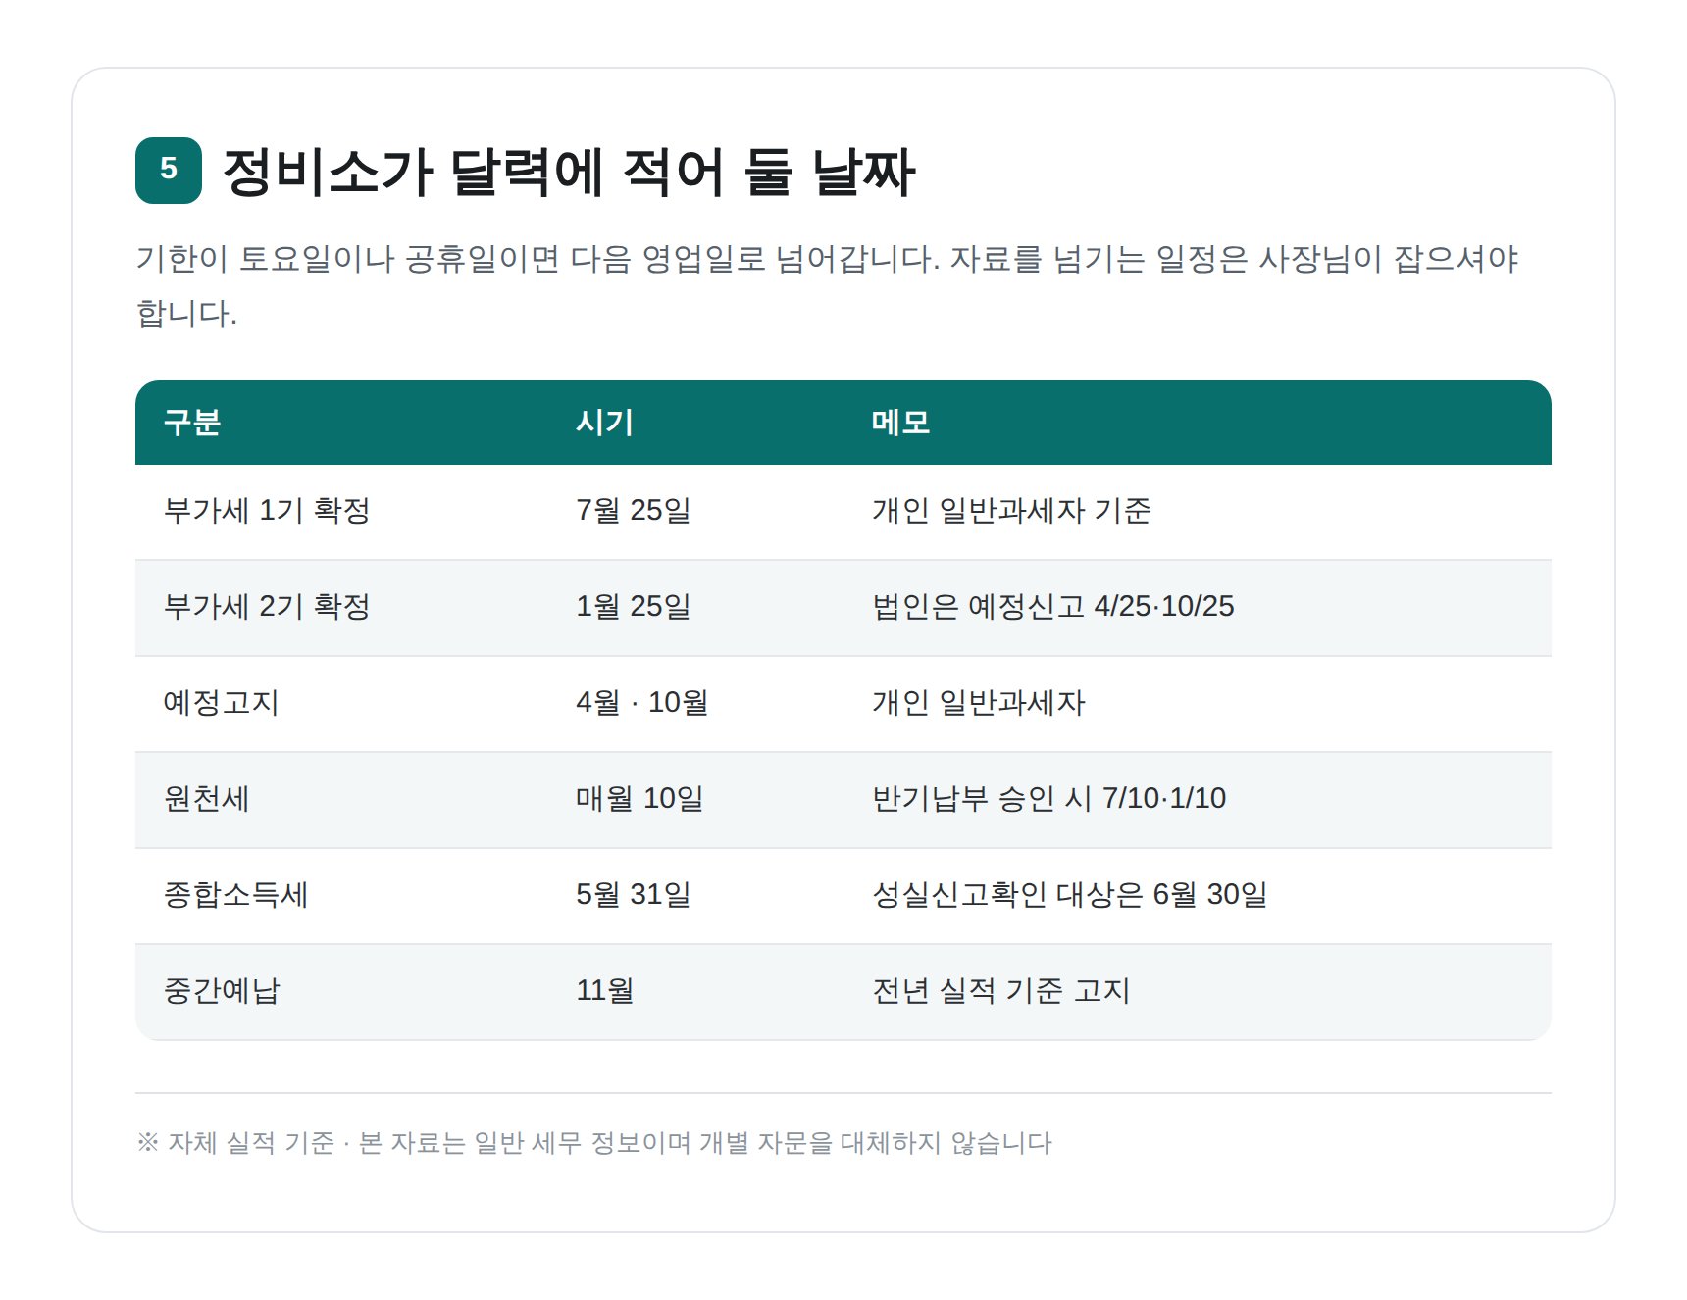This screenshot has height=1300, width=1687.
Task: Select the 종합소득세 row label
Action: (x=235, y=895)
